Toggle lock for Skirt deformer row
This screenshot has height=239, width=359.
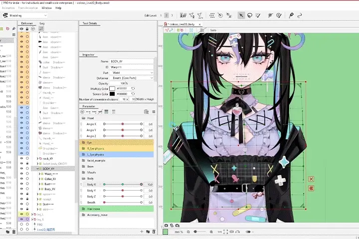27,204
